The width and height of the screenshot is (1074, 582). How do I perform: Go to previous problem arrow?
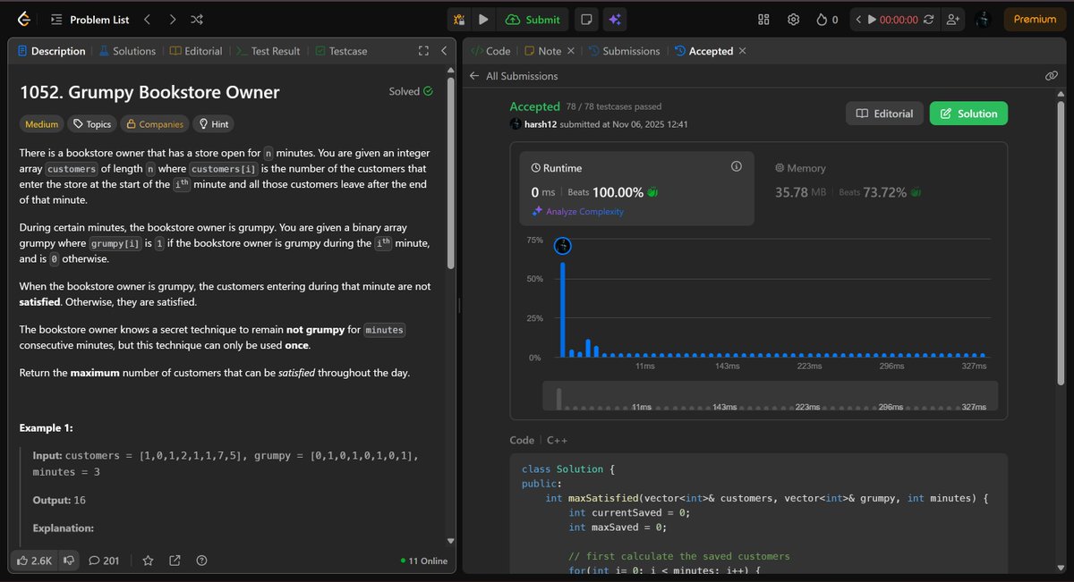click(148, 19)
